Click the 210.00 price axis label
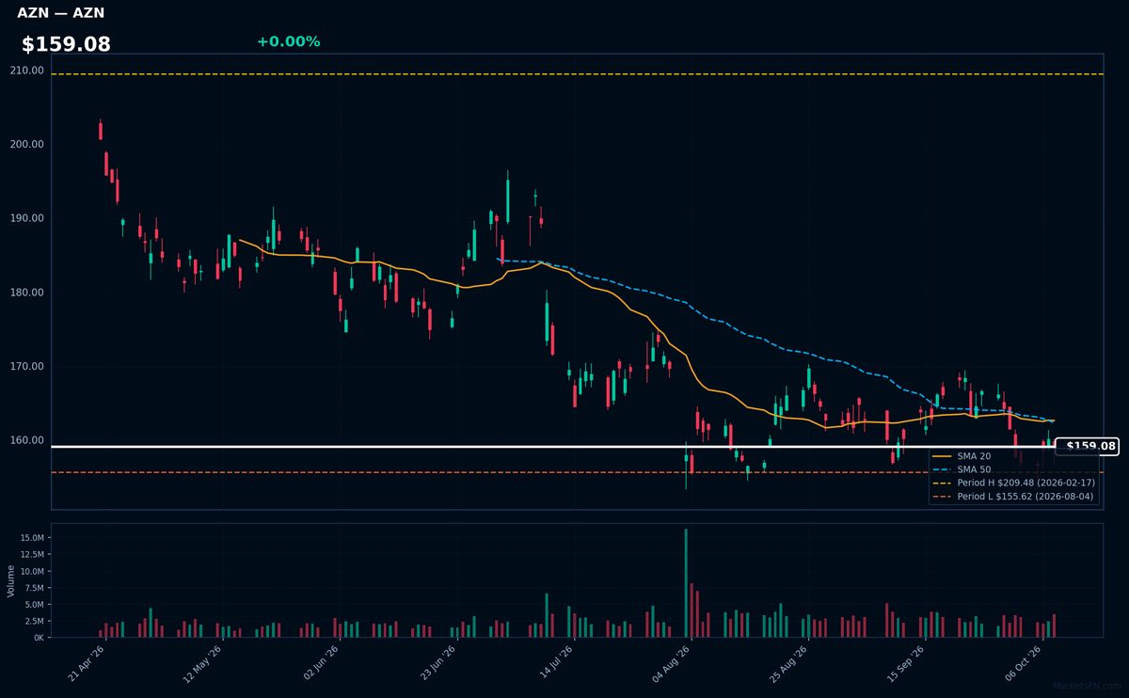 [x=27, y=71]
